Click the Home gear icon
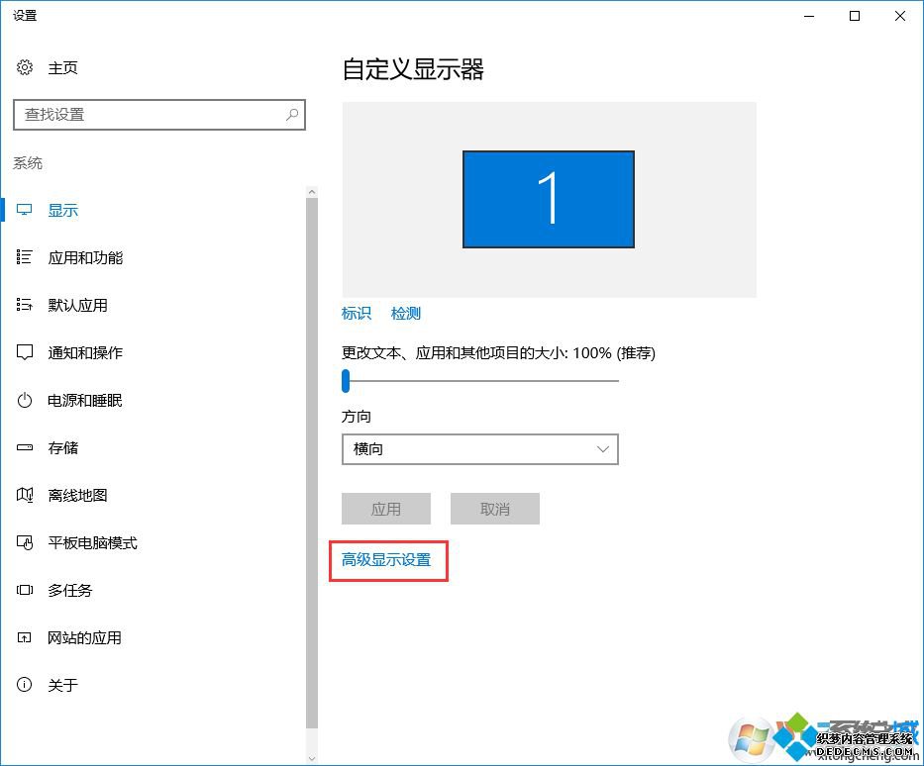The height and width of the screenshot is (766, 924). [x=25, y=67]
